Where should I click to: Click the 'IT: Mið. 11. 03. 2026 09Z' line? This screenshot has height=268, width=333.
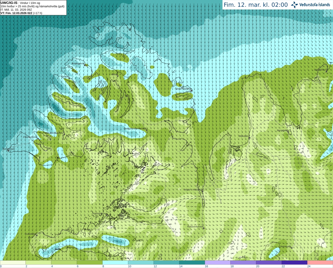[x=16, y=10]
